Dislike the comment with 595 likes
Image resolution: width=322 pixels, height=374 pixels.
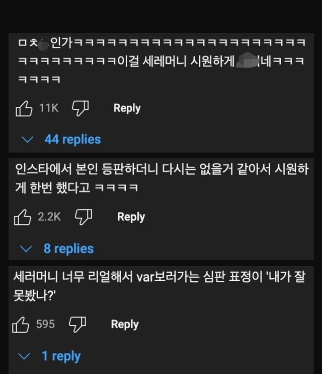point(78,324)
